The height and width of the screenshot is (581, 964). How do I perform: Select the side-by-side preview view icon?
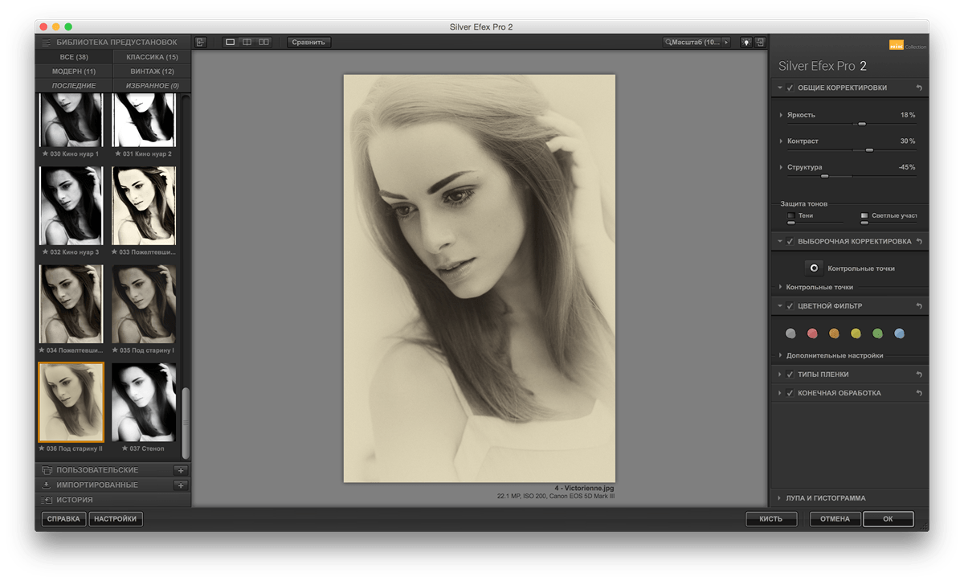264,42
